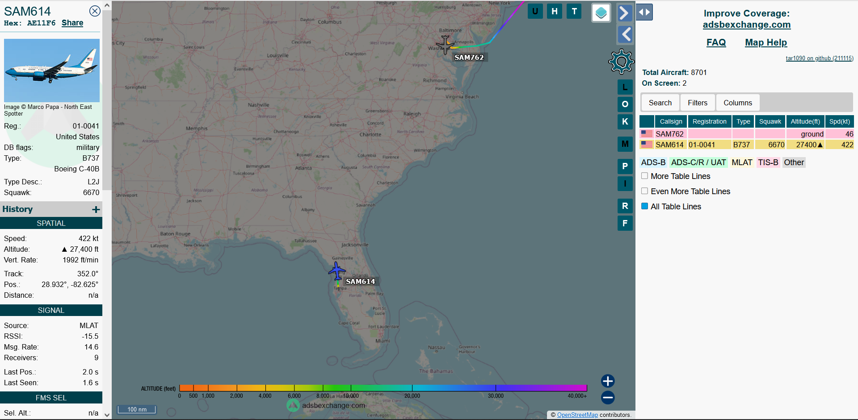Open the FAQ link
The height and width of the screenshot is (420, 858).
coord(716,42)
